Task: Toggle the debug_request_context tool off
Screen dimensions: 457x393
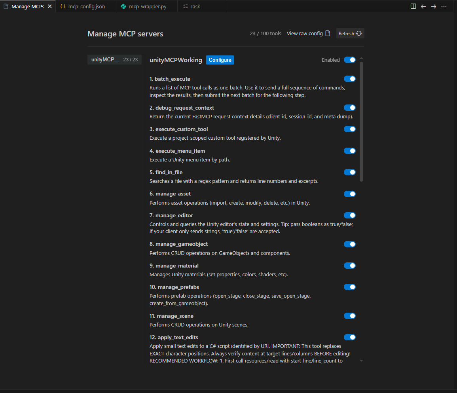Action: [349, 108]
